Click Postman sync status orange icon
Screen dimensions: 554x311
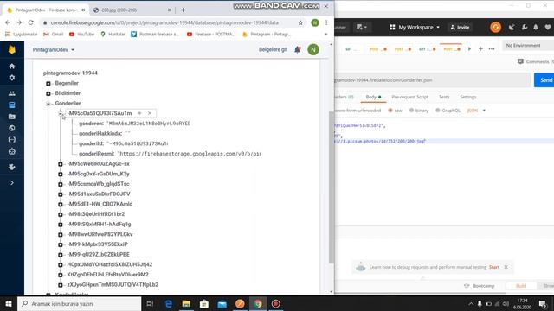(495, 27)
